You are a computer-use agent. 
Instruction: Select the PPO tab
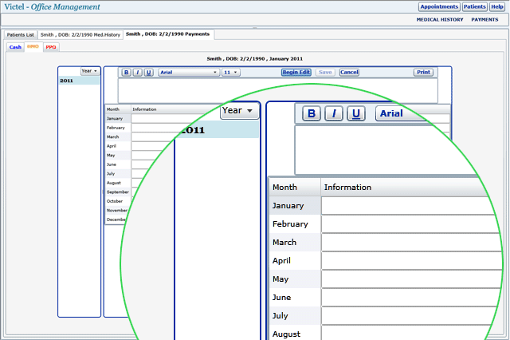51,47
